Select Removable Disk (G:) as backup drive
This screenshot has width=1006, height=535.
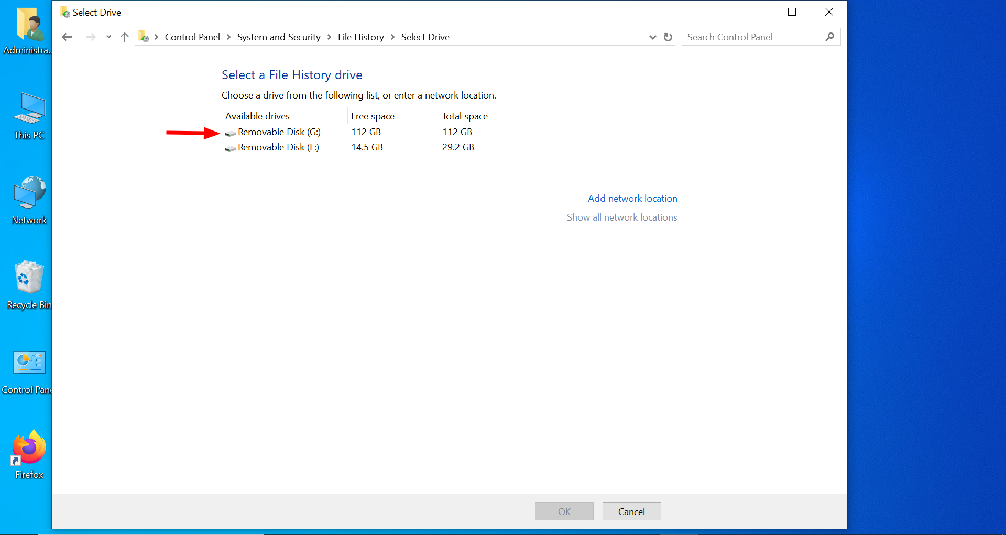tap(279, 132)
